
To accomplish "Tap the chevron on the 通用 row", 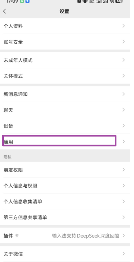I will point(124,141).
